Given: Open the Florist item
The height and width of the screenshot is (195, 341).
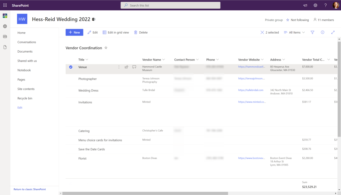Looking at the screenshot, I should [83, 158].
